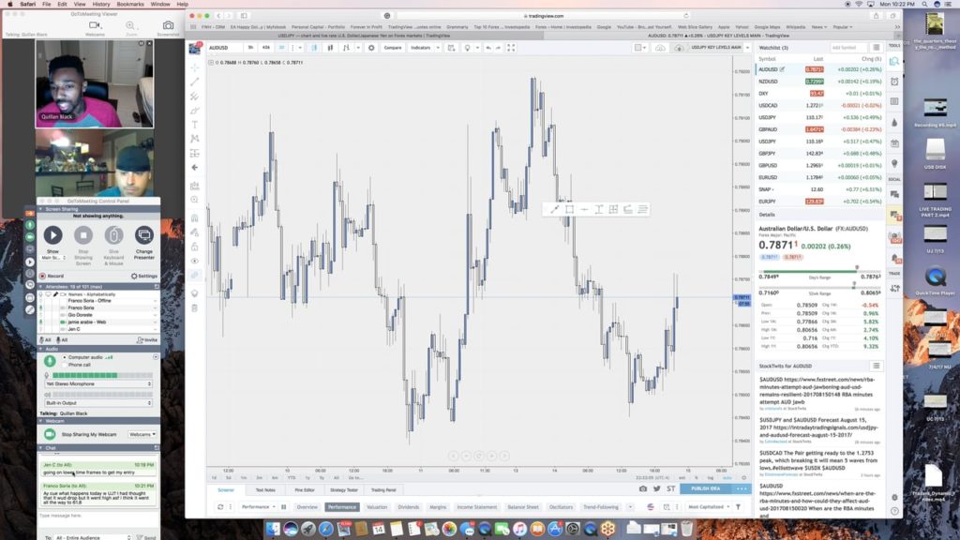Open the ideas lightbulb icon in right sidebar
960x540 pixels.
tap(894, 163)
